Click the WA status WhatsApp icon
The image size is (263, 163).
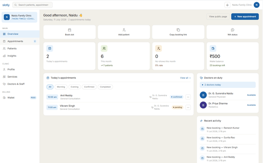[x=233, y=30]
